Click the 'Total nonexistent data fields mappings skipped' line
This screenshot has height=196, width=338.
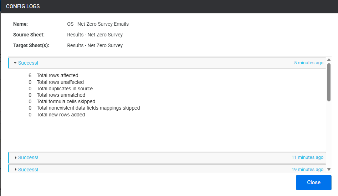[84, 108]
